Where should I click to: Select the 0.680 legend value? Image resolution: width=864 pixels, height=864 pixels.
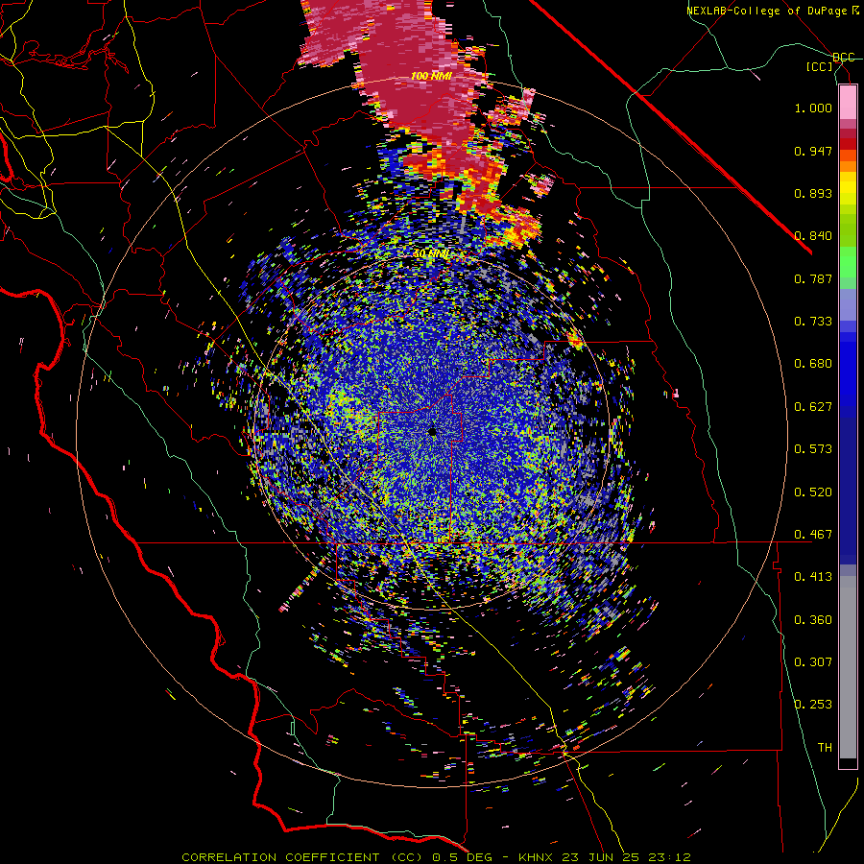[813, 364]
